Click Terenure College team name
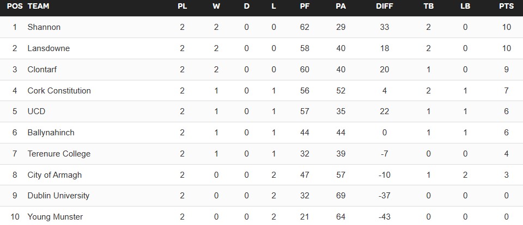523x225 pixels. [x=59, y=154]
